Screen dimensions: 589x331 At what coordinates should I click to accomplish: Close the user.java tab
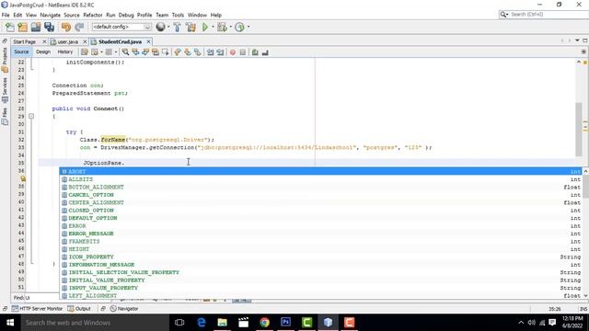85,41
